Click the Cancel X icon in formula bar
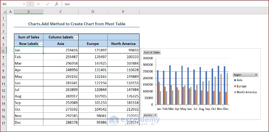The height and width of the screenshot is (132, 269). (x=38, y=4)
